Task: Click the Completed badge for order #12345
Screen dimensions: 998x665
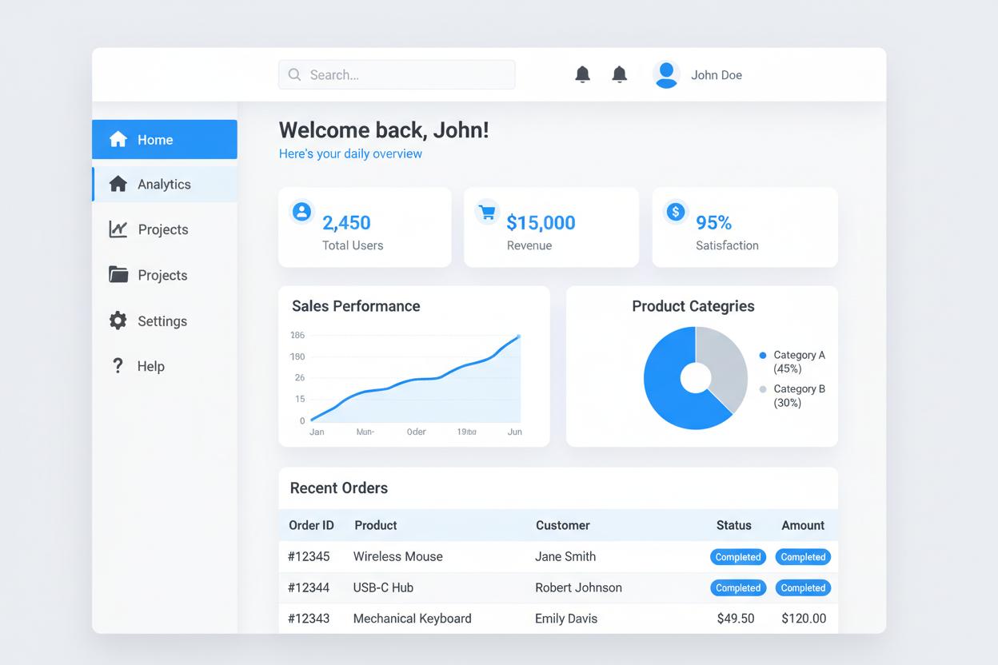Action: point(737,557)
